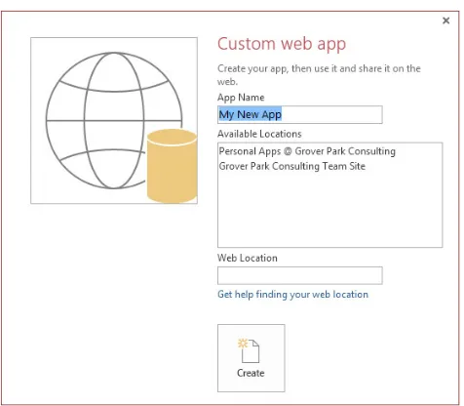Select 'Personal Apps @ Grover Park Consulting' location
Viewport: 464px width, 406px height.
[x=307, y=151]
